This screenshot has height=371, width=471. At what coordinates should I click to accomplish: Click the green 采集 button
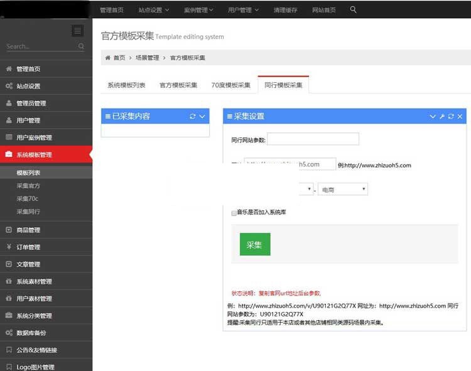coord(254,244)
